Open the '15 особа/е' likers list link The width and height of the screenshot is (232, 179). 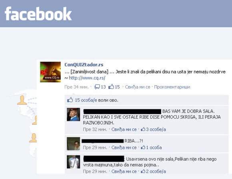coord(86,101)
